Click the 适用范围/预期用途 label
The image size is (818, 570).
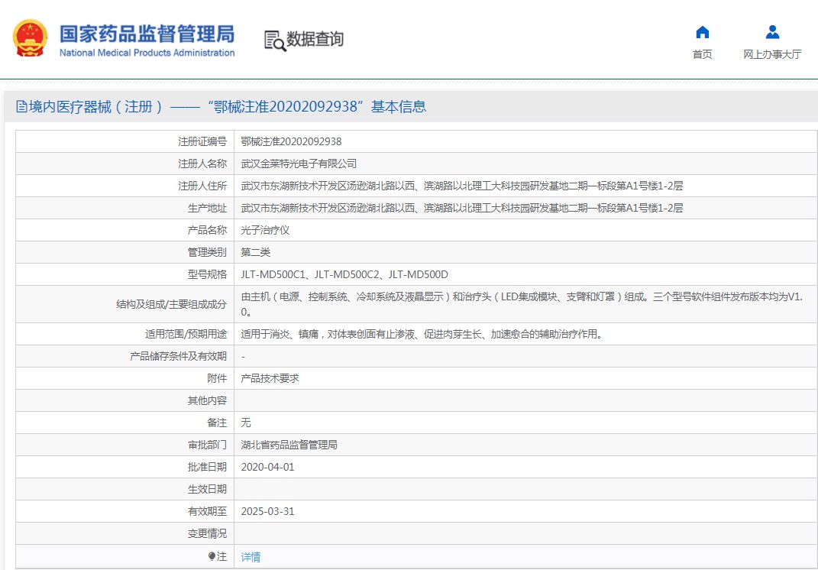pyautogui.click(x=186, y=334)
